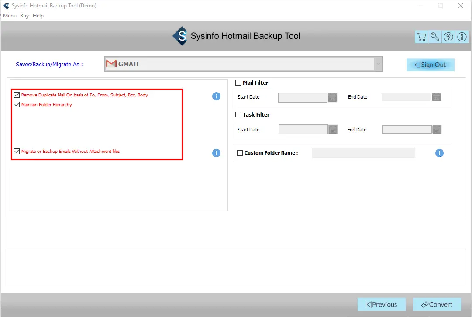472x317 pixels.
Task: Click the about info icon in header
Action: (x=462, y=37)
